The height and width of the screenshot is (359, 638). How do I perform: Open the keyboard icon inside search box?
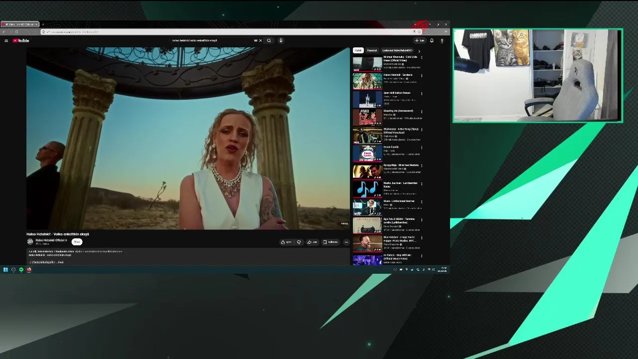256,40
